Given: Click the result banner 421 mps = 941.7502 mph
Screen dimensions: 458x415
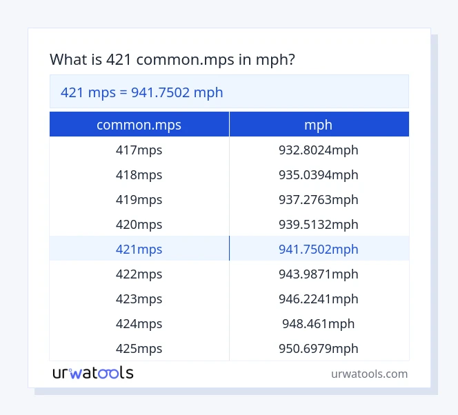Looking at the screenshot, I should tap(142, 92).
